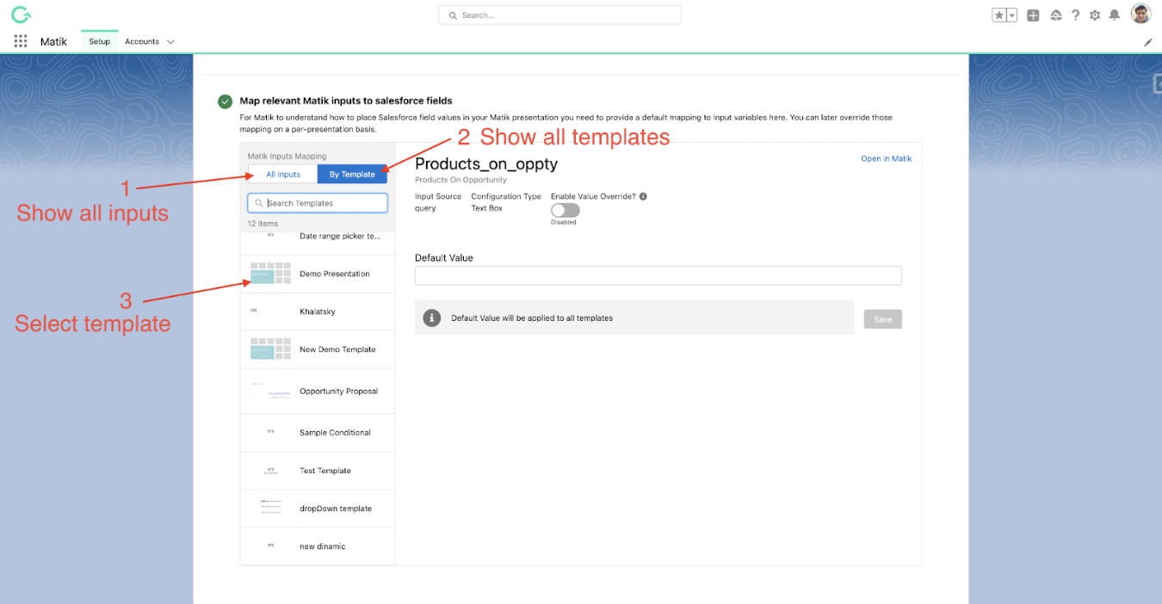This screenshot has height=604, width=1162.
Task: Toggle the Enable Value Override switch
Action: coord(566,210)
